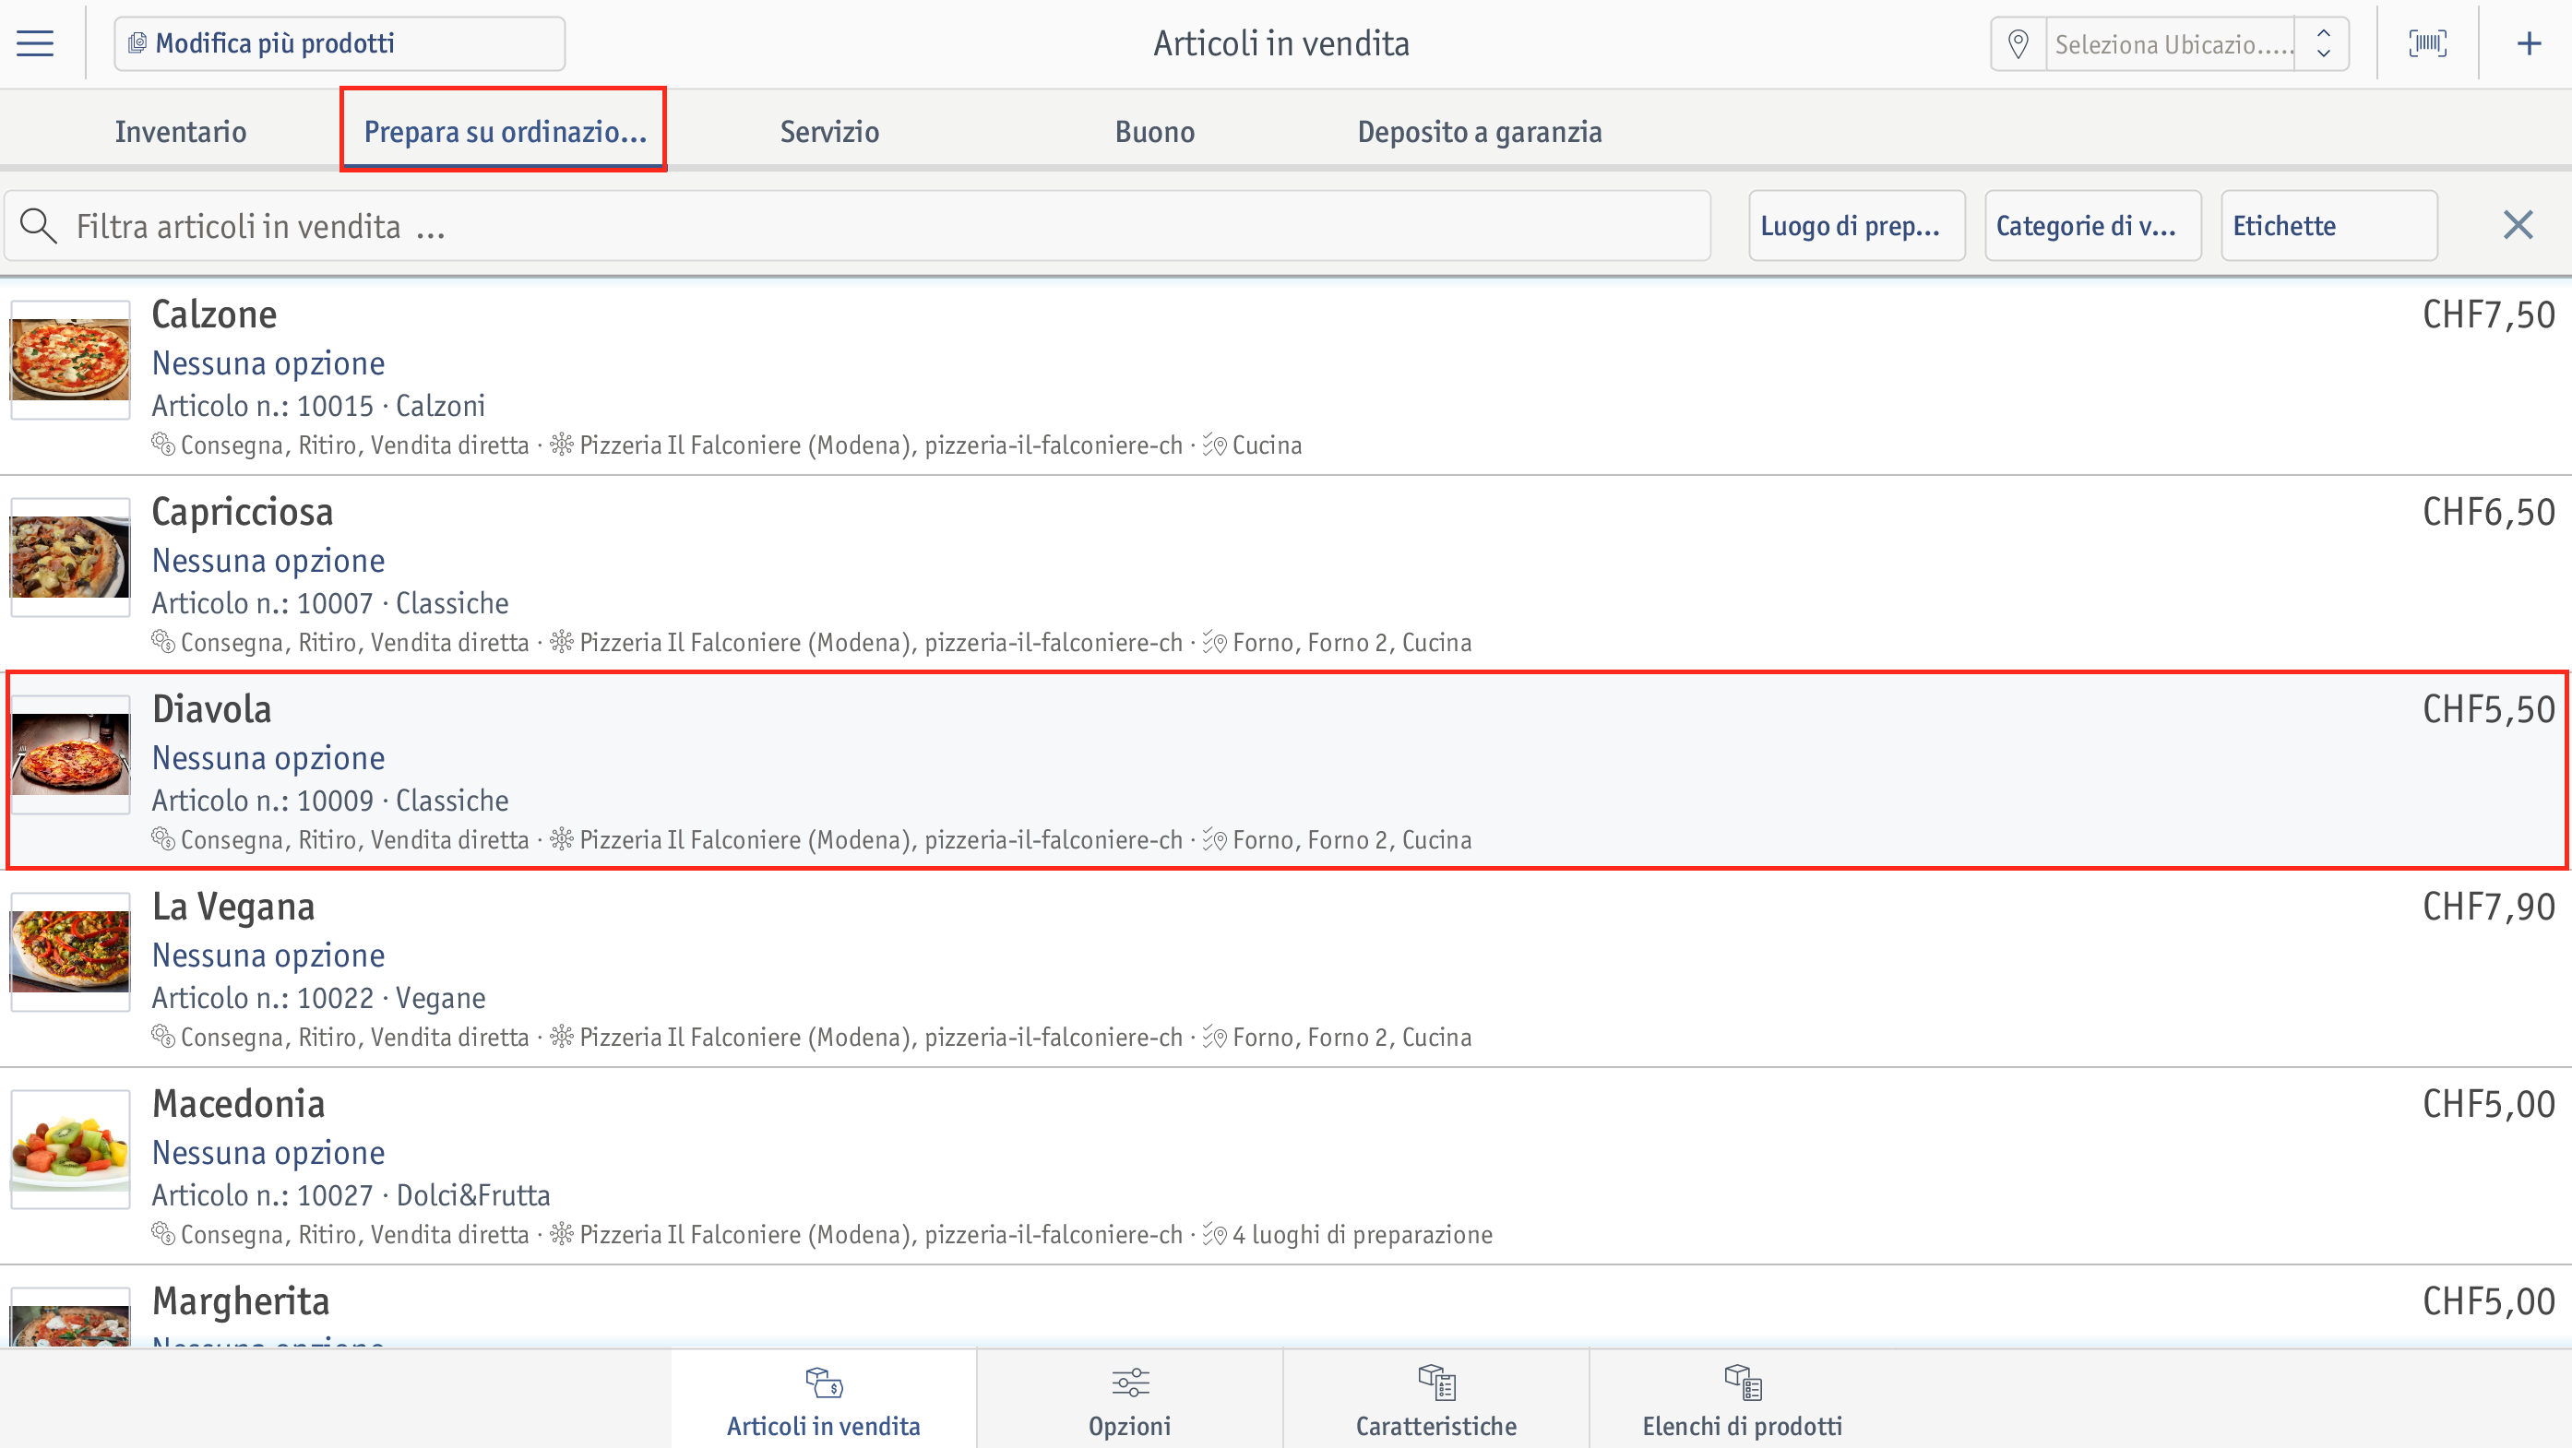Viewport: 2572px width, 1448px height.
Task: Select the Margherita article title
Action: [240, 1300]
